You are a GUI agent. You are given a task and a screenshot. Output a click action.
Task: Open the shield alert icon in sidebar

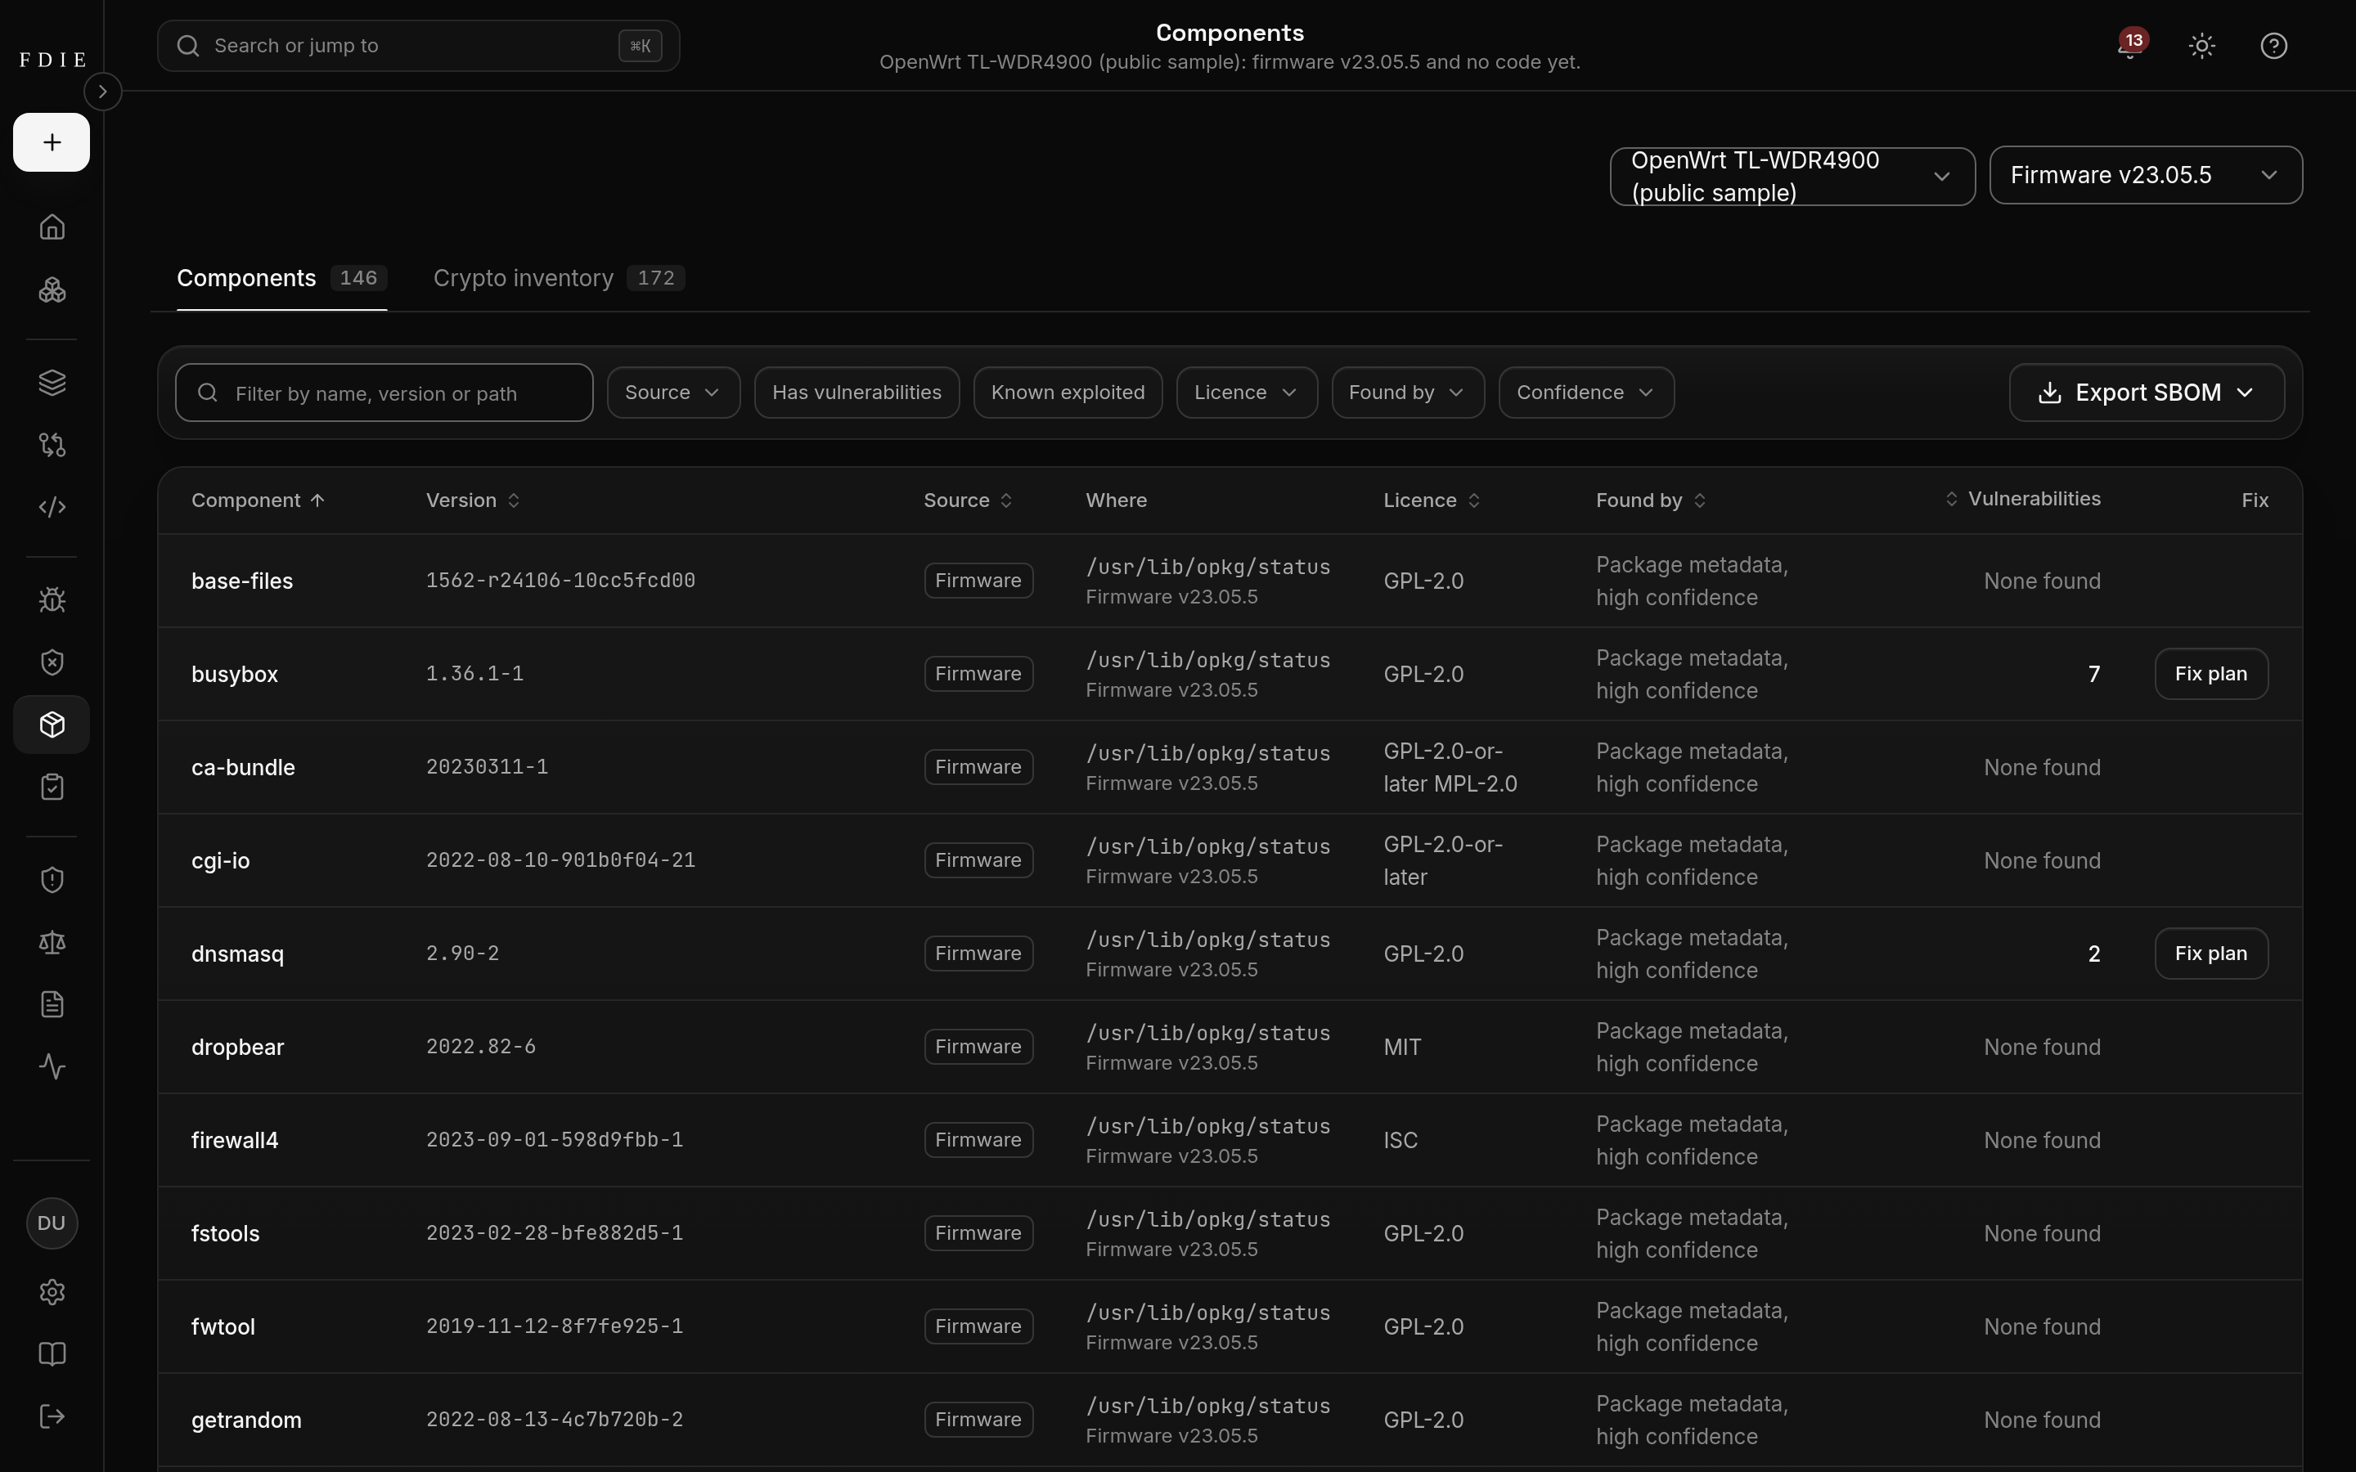click(x=52, y=880)
